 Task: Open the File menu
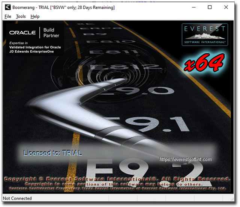pyautogui.click(x=8, y=17)
